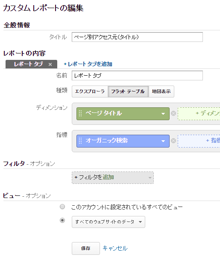Click the キャンセル link
Image resolution: width=220 pixels, height=263 pixels.
coord(115,248)
